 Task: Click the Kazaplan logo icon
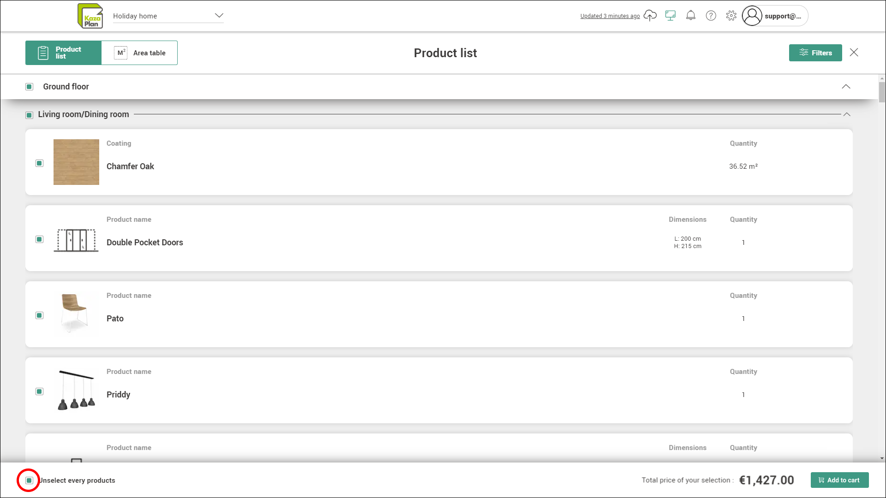(90, 16)
